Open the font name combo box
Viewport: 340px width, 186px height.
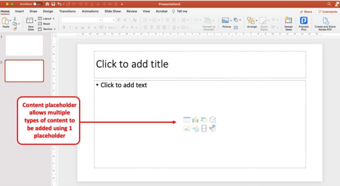point(82,20)
